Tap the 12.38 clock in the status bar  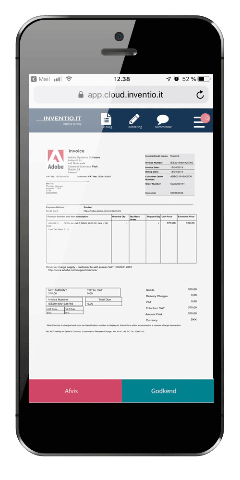[x=122, y=79]
